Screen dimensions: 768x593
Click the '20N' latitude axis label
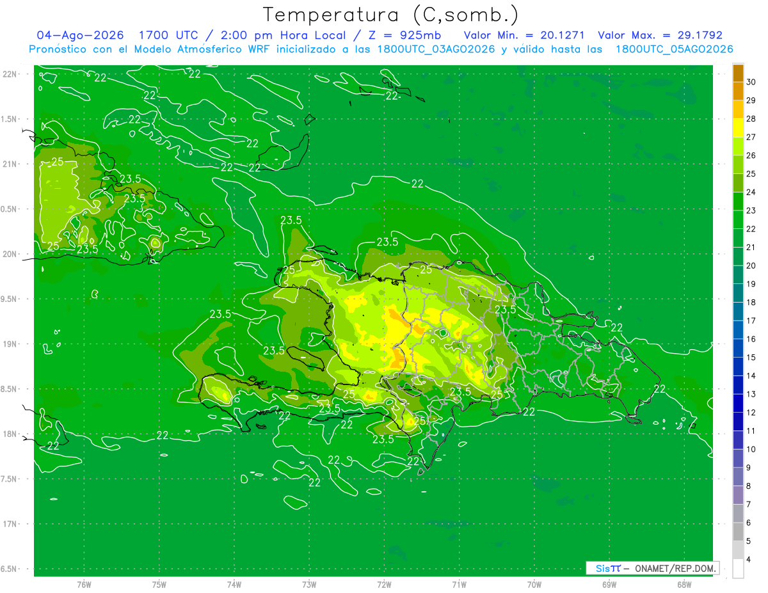(x=11, y=254)
